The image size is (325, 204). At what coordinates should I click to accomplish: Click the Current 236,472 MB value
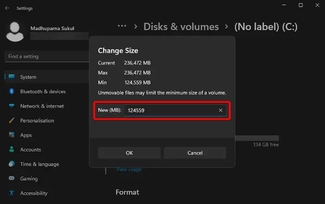pos(137,63)
